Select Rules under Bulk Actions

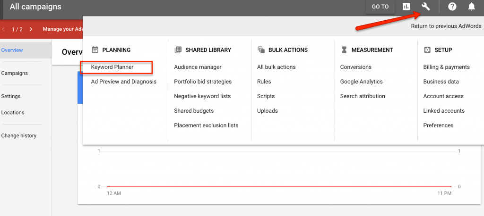click(x=264, y=82)
